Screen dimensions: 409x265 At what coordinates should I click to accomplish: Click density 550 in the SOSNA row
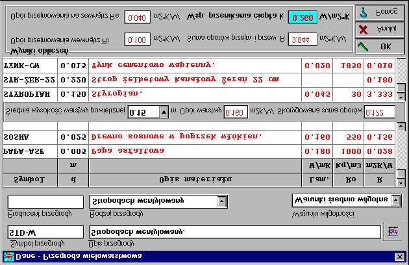(x=349, y=137)
